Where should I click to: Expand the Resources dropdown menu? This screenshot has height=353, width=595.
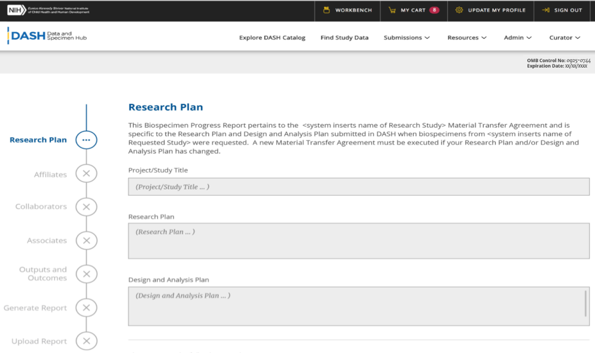pos(467,38)
